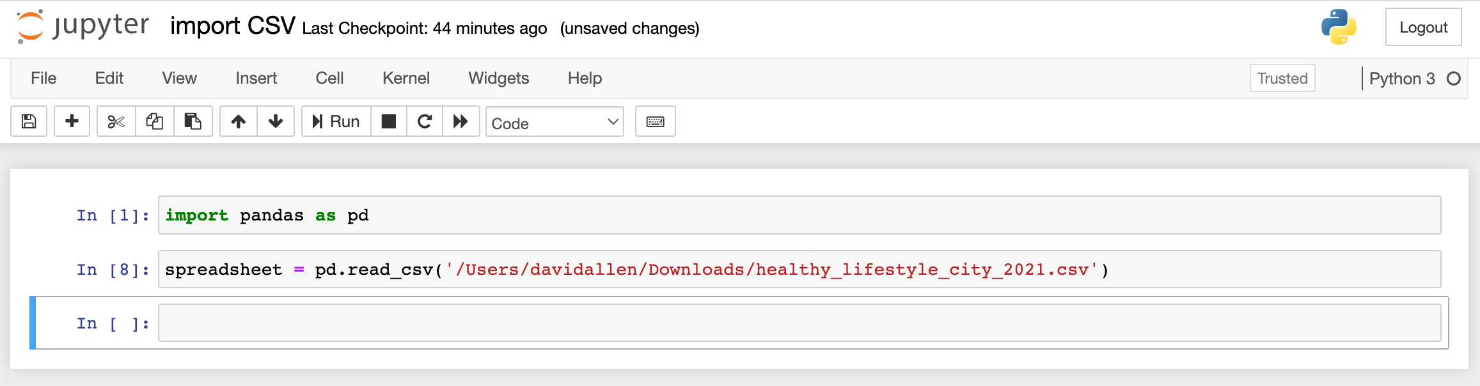Open the Cell menu
Image resolution: width=1480 pixels, height=386 pixels.
(329, 78)
